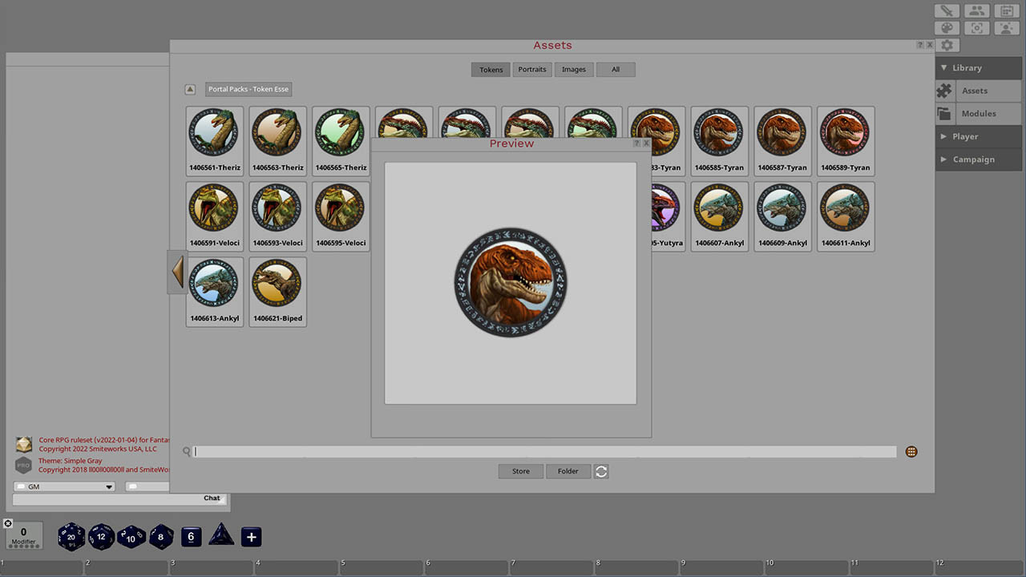
Task: Enable the All asset filter
Action: [616, 69]
